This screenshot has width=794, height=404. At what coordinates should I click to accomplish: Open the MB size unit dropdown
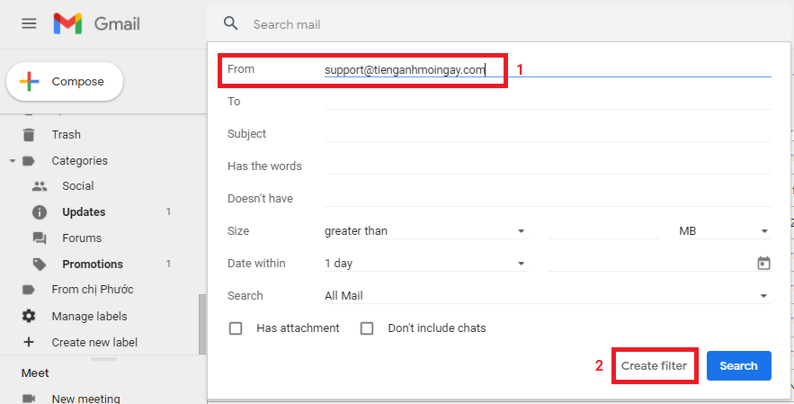point(724,231)
